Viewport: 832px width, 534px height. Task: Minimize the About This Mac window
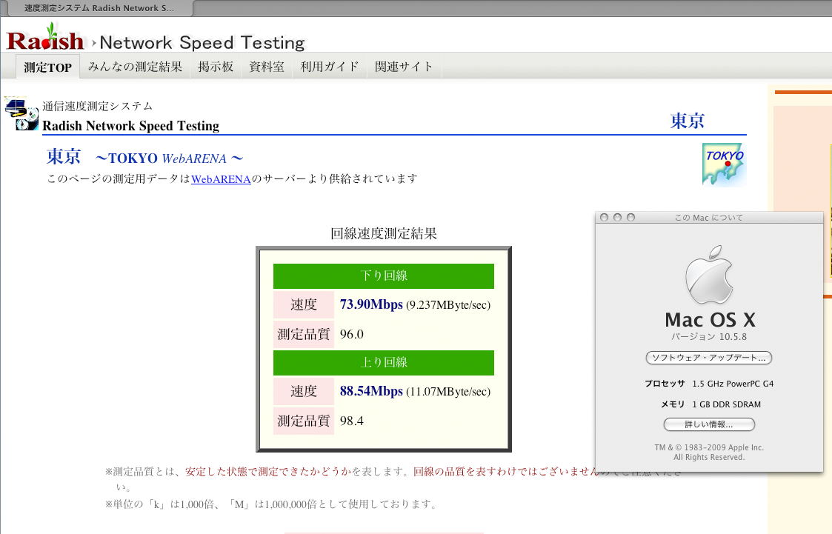coord(617,218)
